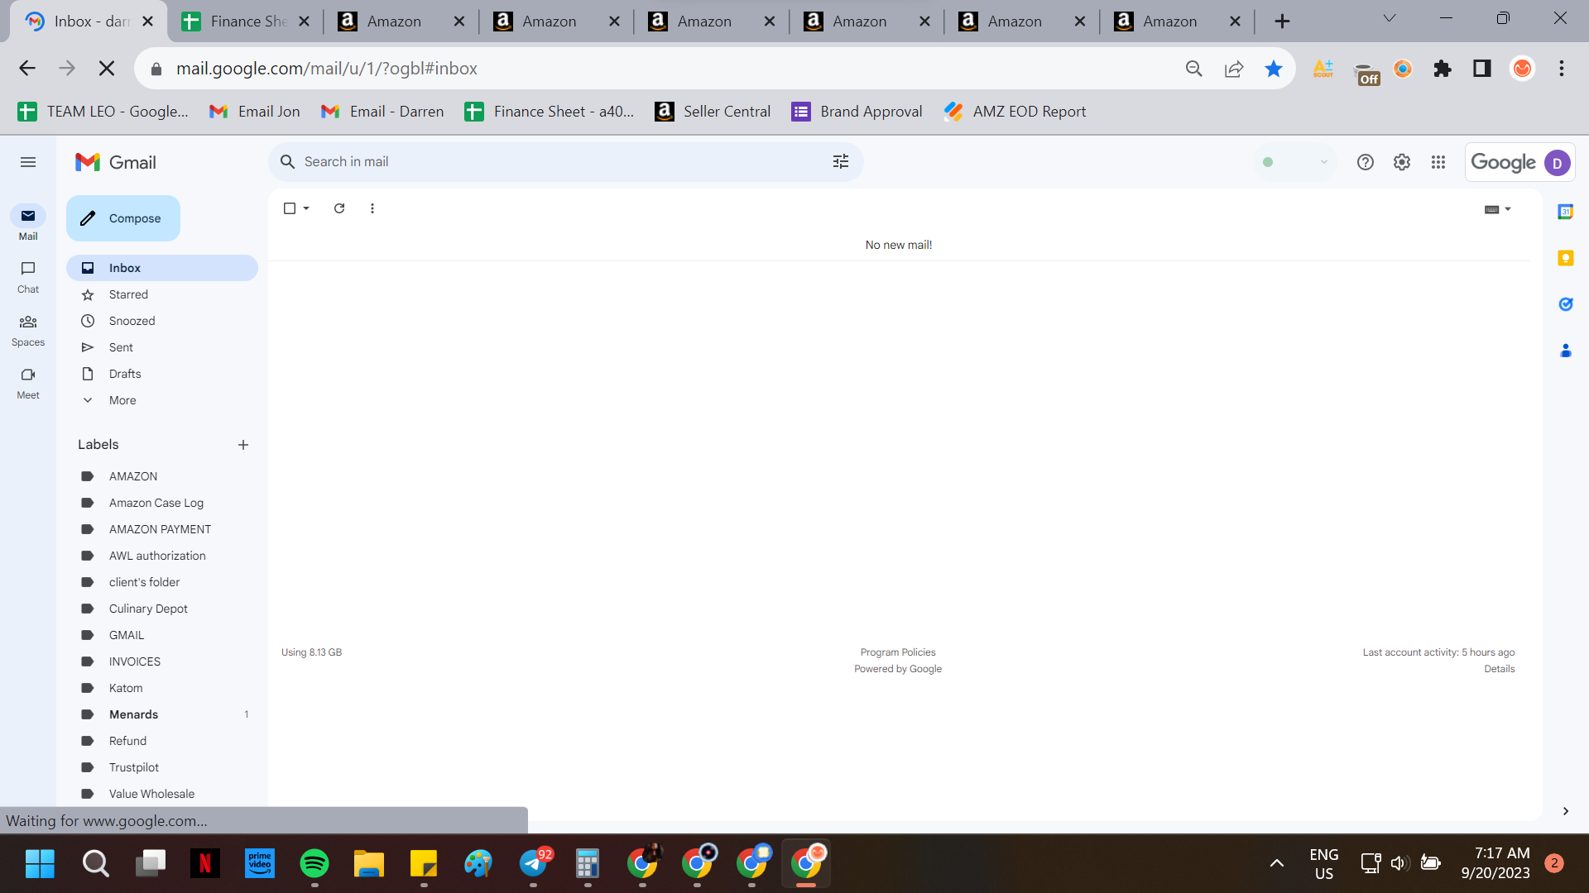Switch to the Inbox browser tab
Image resolution: width=1589 pixels, height=893 pixels.
(89, 21)
